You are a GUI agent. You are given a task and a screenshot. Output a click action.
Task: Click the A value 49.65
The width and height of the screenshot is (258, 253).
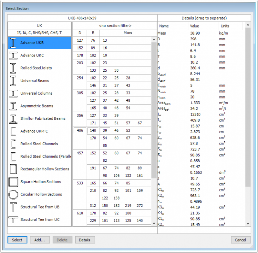pyautogui.click(x=195, y=184)
